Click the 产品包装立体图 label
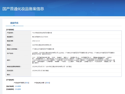This screenshot has width=125, height=94. 39,83
